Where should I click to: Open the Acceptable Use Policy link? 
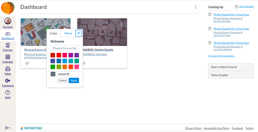(216, 128)
